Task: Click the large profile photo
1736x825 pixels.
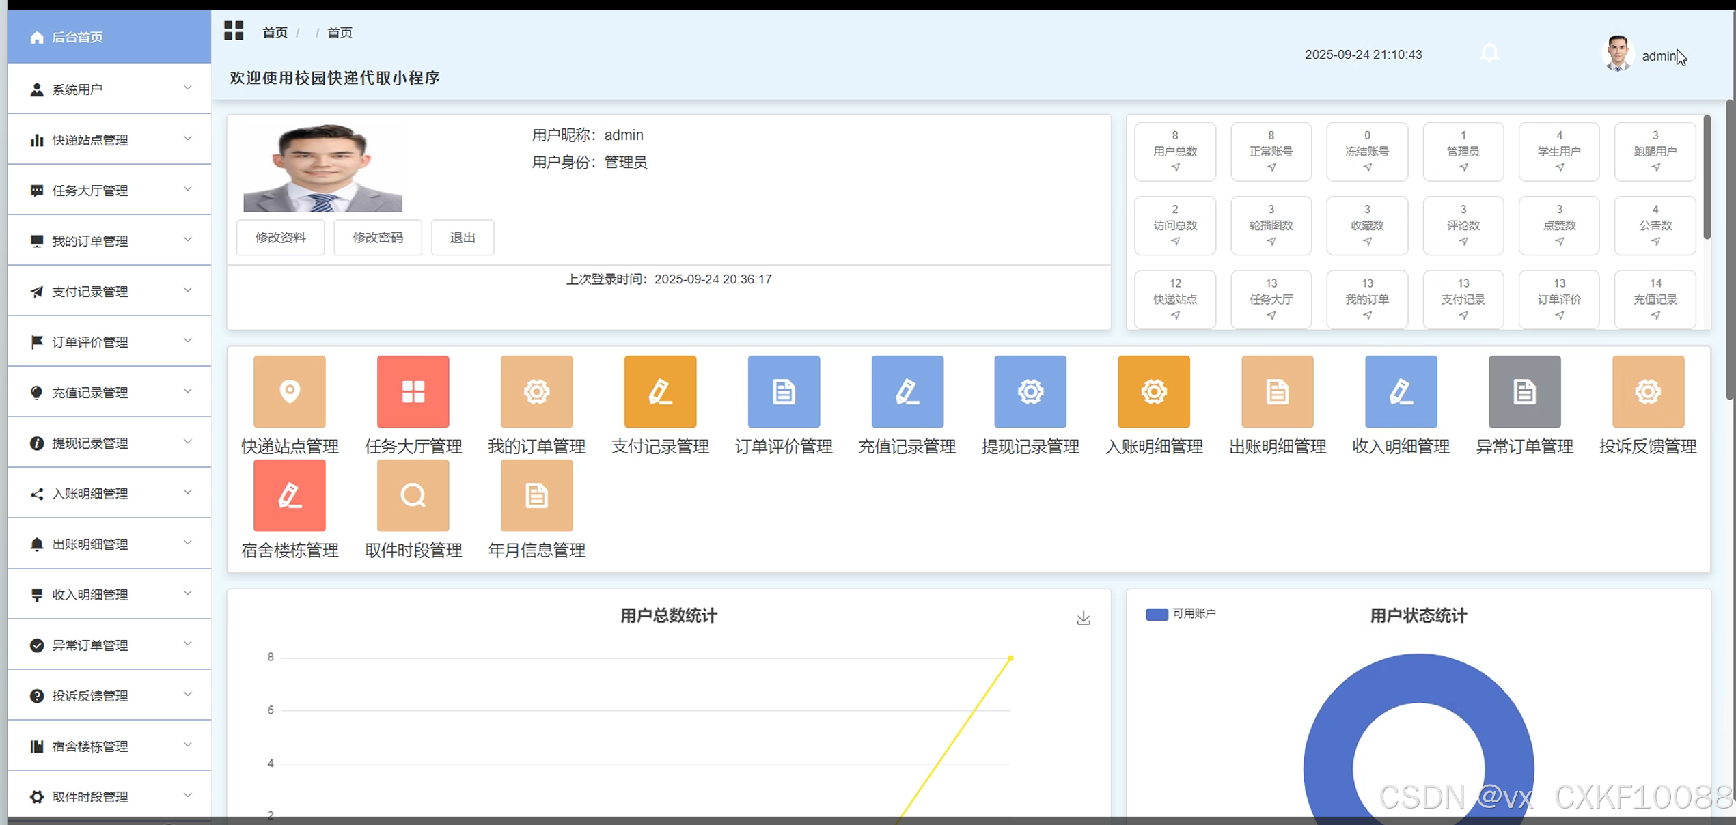Action: point(322,168)
